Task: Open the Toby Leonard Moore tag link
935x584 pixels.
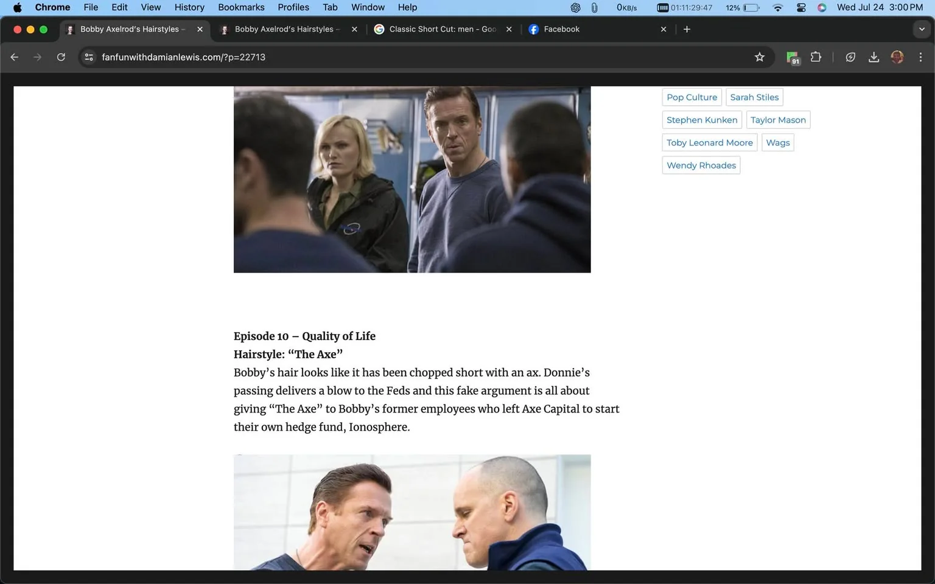Action: (x=710, y=142)
